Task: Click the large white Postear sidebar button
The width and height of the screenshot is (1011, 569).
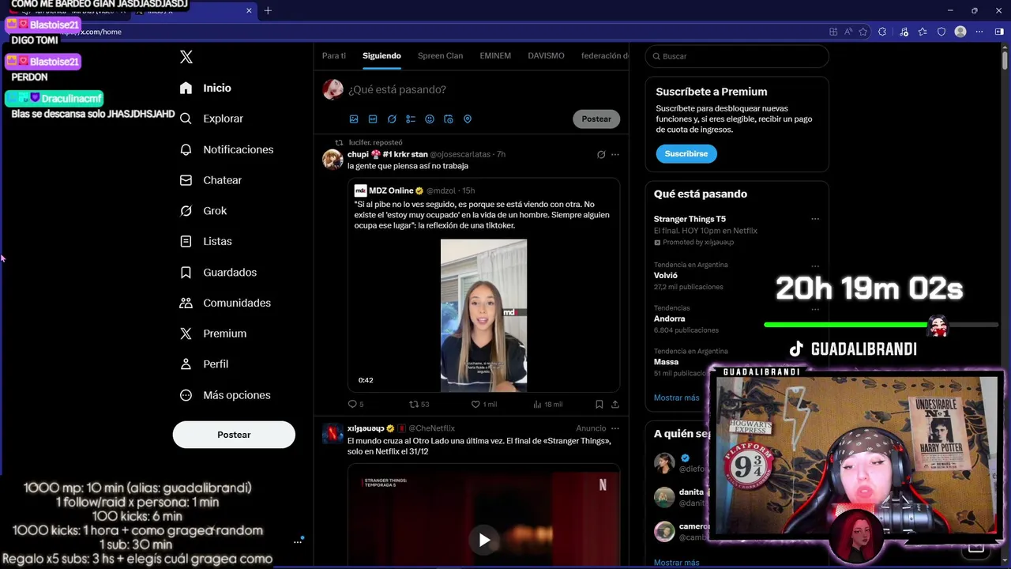Action: point(234,435)
